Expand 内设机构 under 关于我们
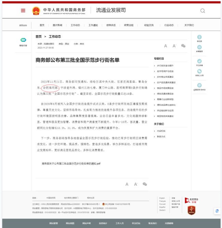This screenshot has height=228, width=222. click(x=161, y=131)
